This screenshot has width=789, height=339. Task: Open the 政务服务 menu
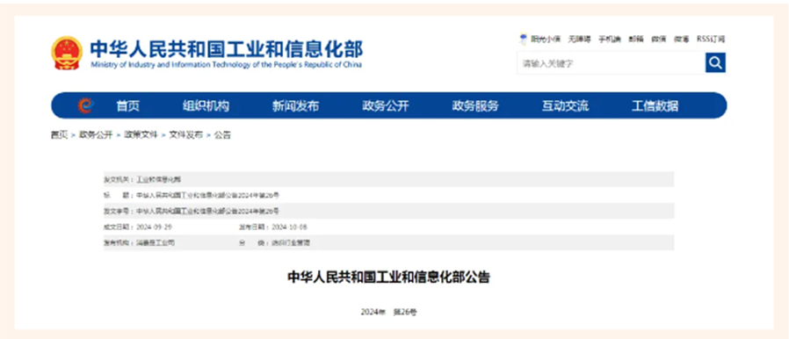click(475, 105)
